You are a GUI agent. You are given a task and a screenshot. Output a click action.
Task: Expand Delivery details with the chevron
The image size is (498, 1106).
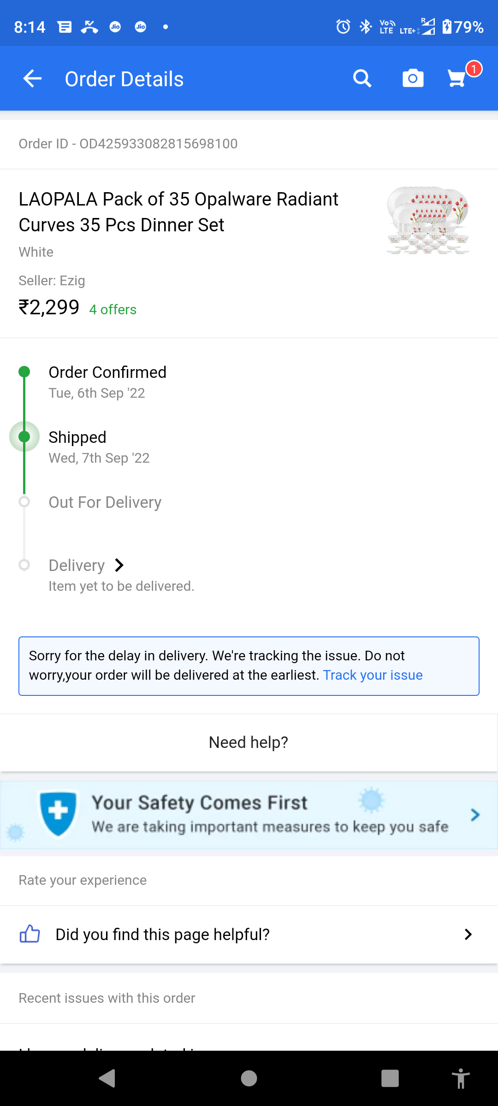119,565
